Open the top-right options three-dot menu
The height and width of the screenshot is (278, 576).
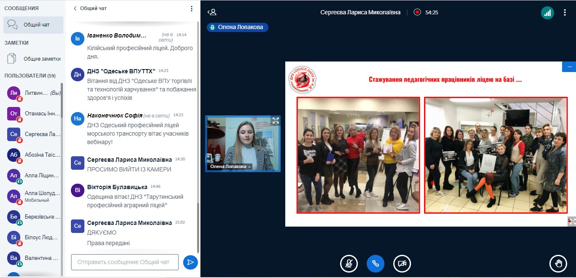(x=565, y=13)
